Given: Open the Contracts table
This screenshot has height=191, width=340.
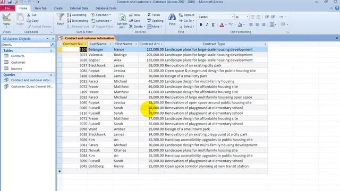Looking at the screenshot, I should 18,56.
